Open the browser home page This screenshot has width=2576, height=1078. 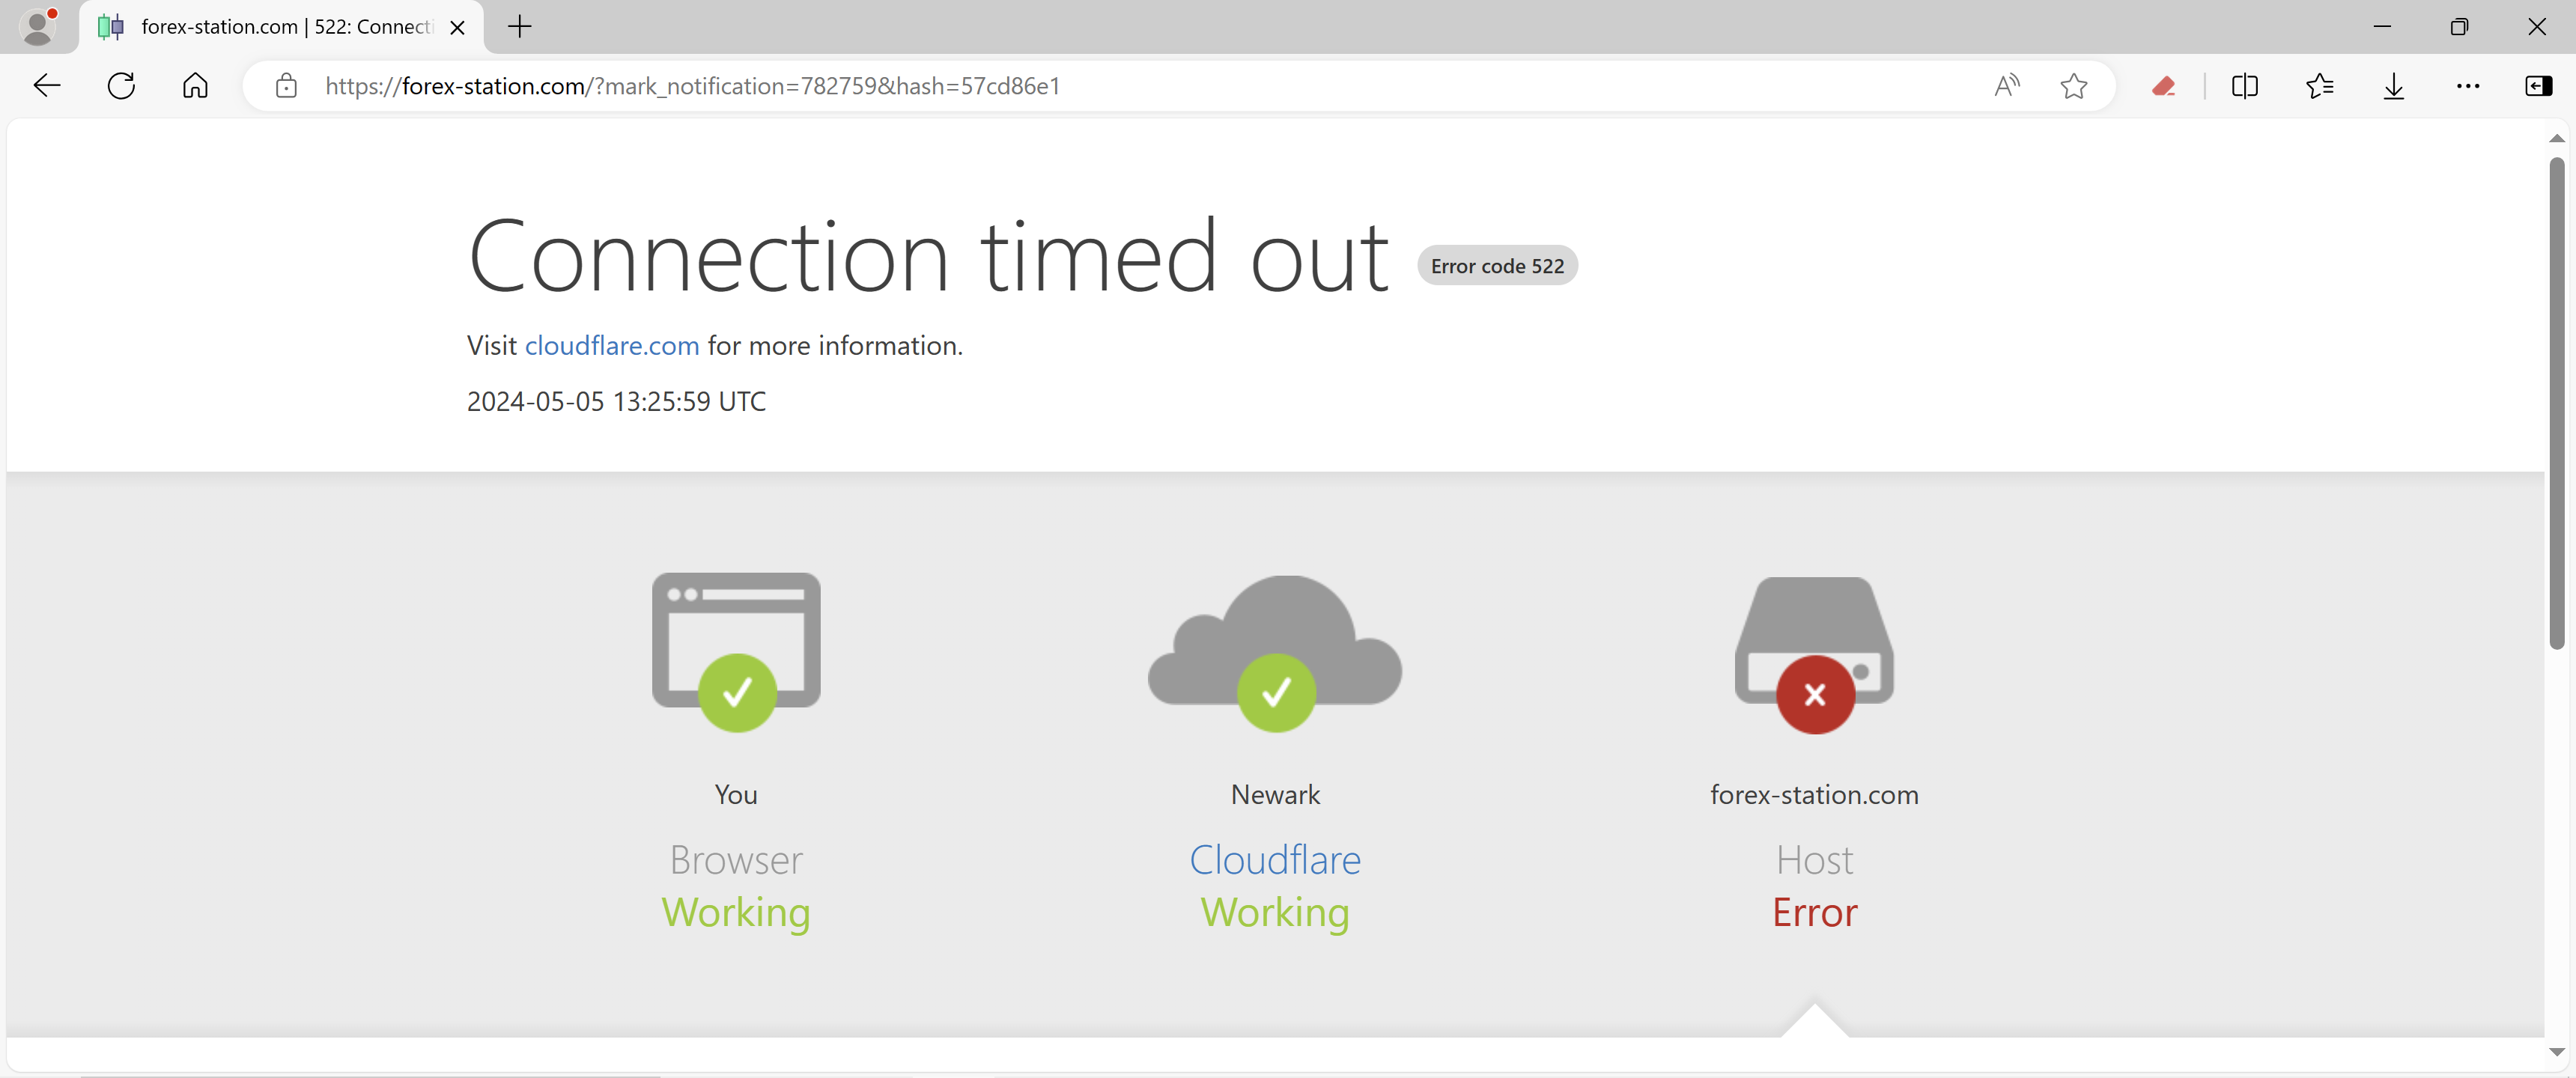(x=195, y=86)
